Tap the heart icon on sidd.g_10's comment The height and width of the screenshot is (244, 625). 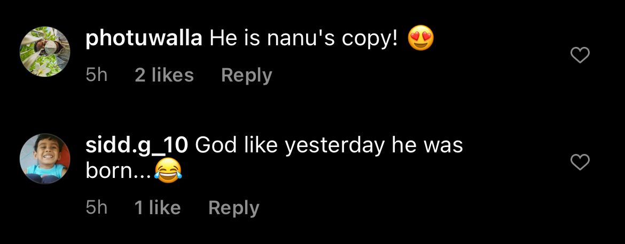point(580,162)
